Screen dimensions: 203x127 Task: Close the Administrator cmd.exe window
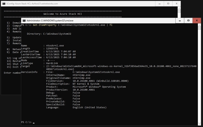197,21
